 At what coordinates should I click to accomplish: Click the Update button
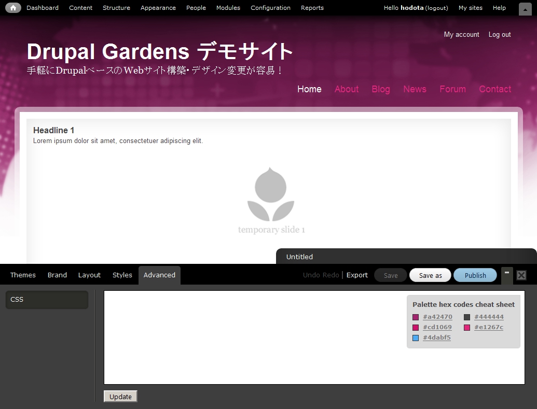(x=120, y=397)
